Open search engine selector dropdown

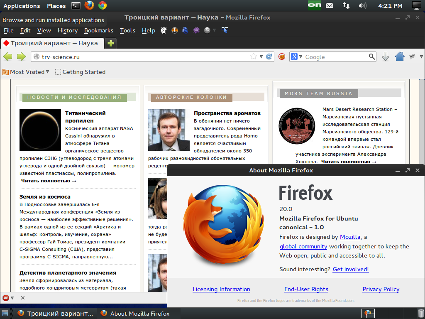[x=300, y=56]
